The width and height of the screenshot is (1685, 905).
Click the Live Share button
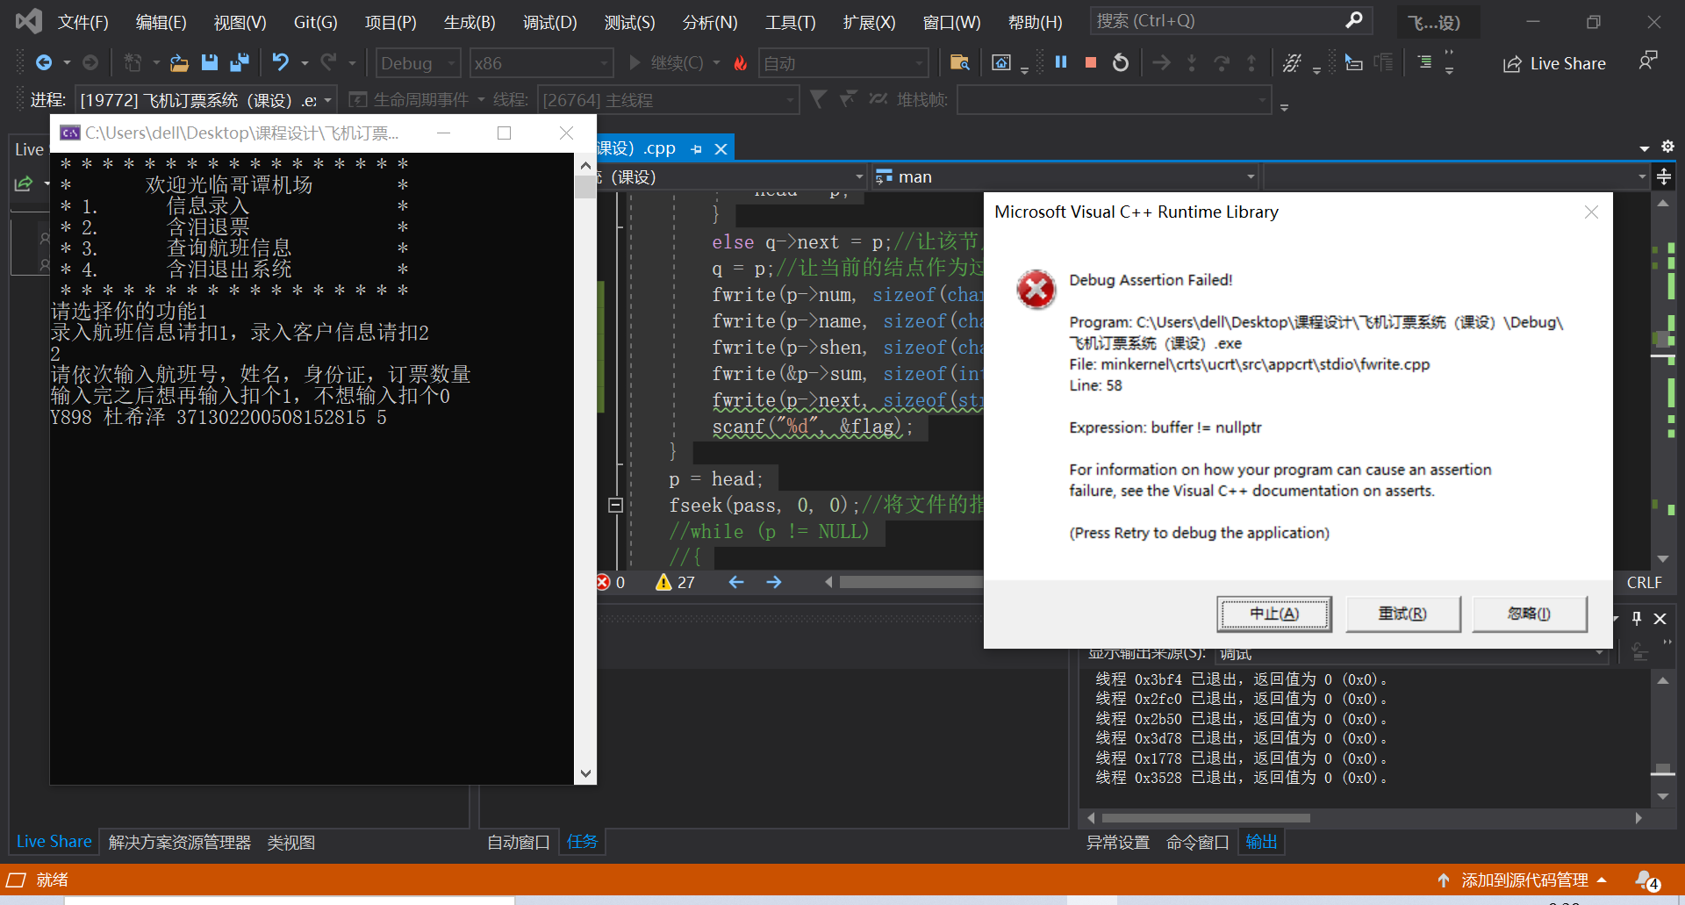[x=1554, y=64]
